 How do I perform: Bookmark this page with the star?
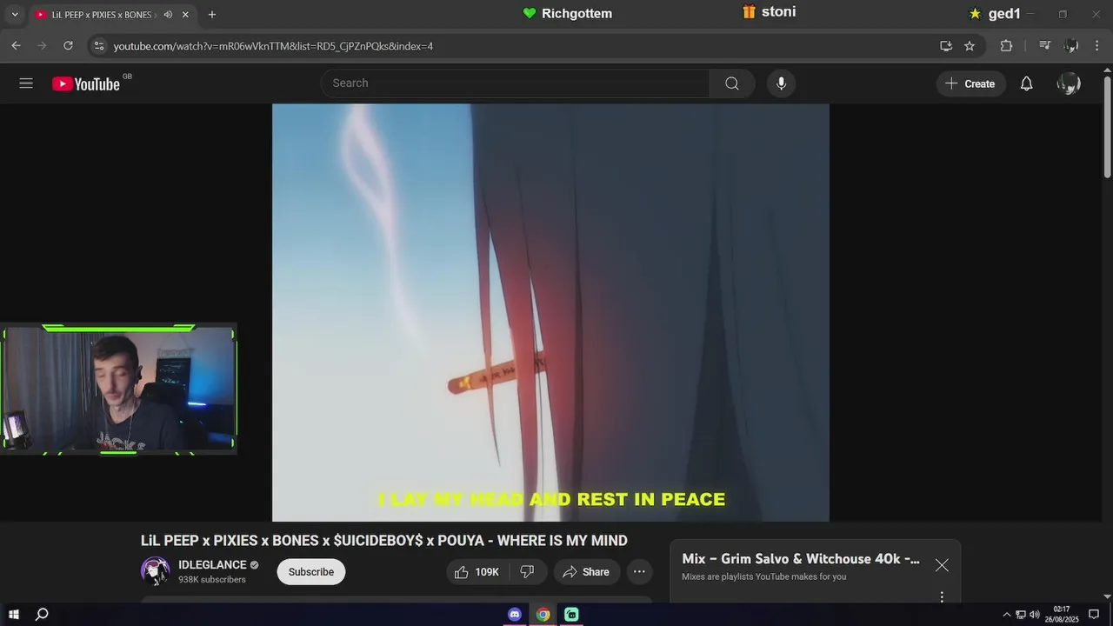[x=970, y=46]
